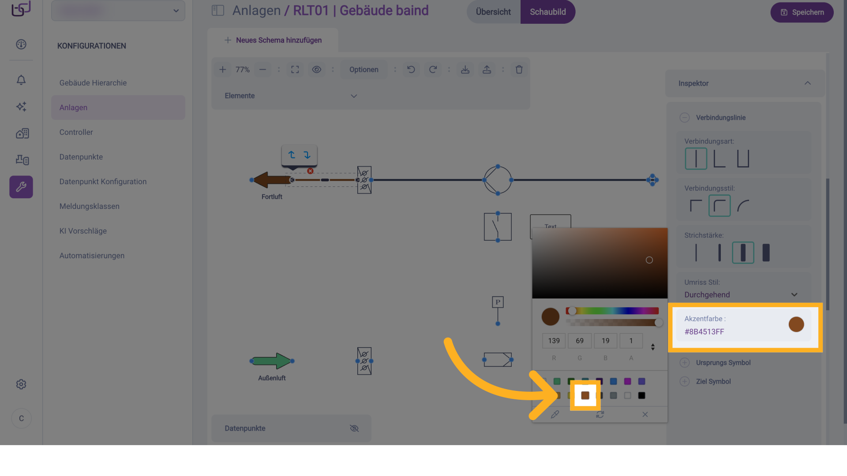Select the thickest Strichstärke option
The width and height of the screenshot is (847, 476).
pyautogui.click(x=766, y=253)
